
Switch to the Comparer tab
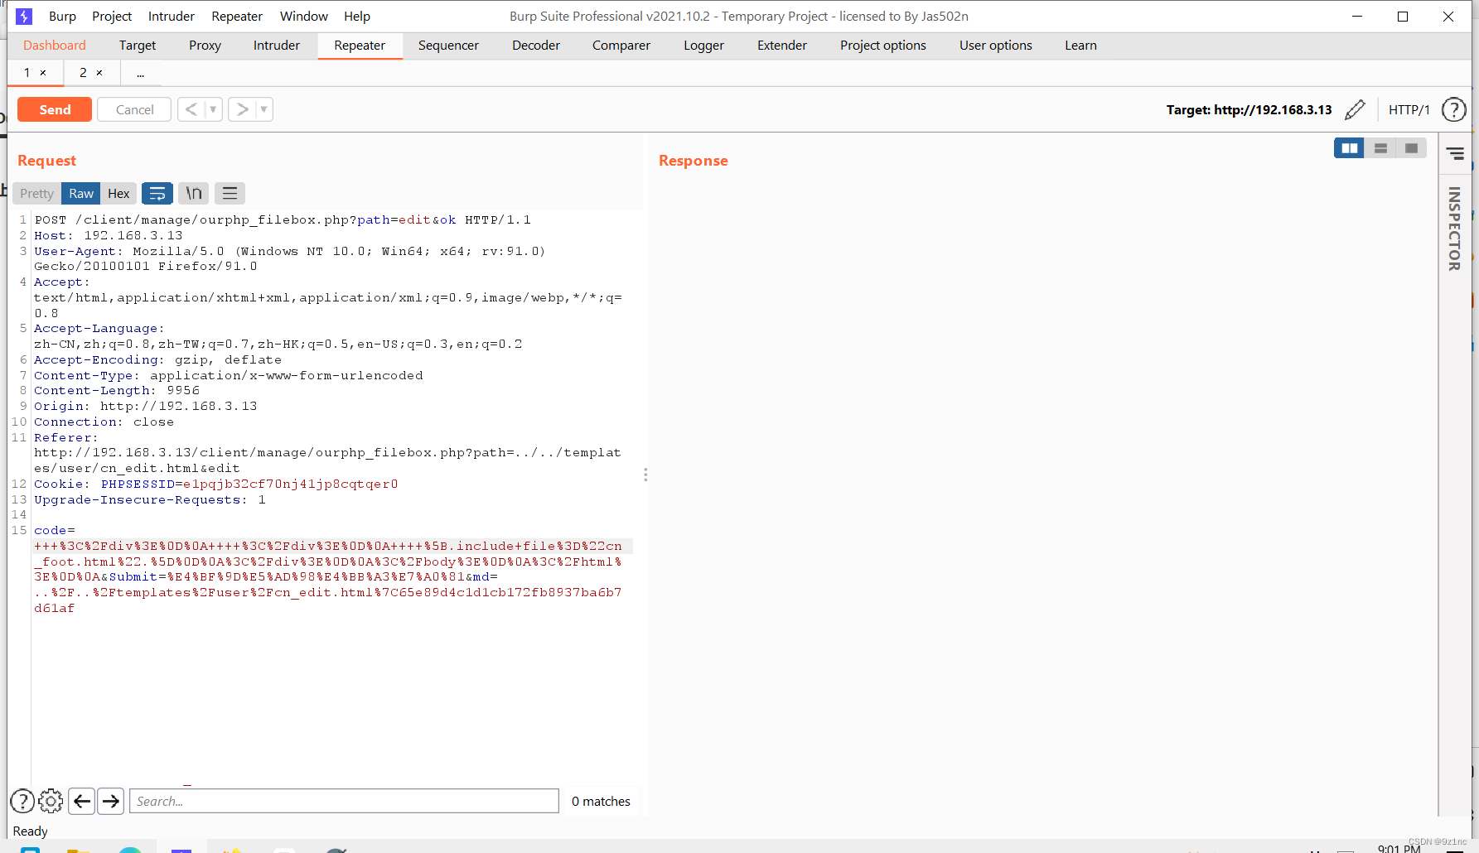tap(621, 46)
